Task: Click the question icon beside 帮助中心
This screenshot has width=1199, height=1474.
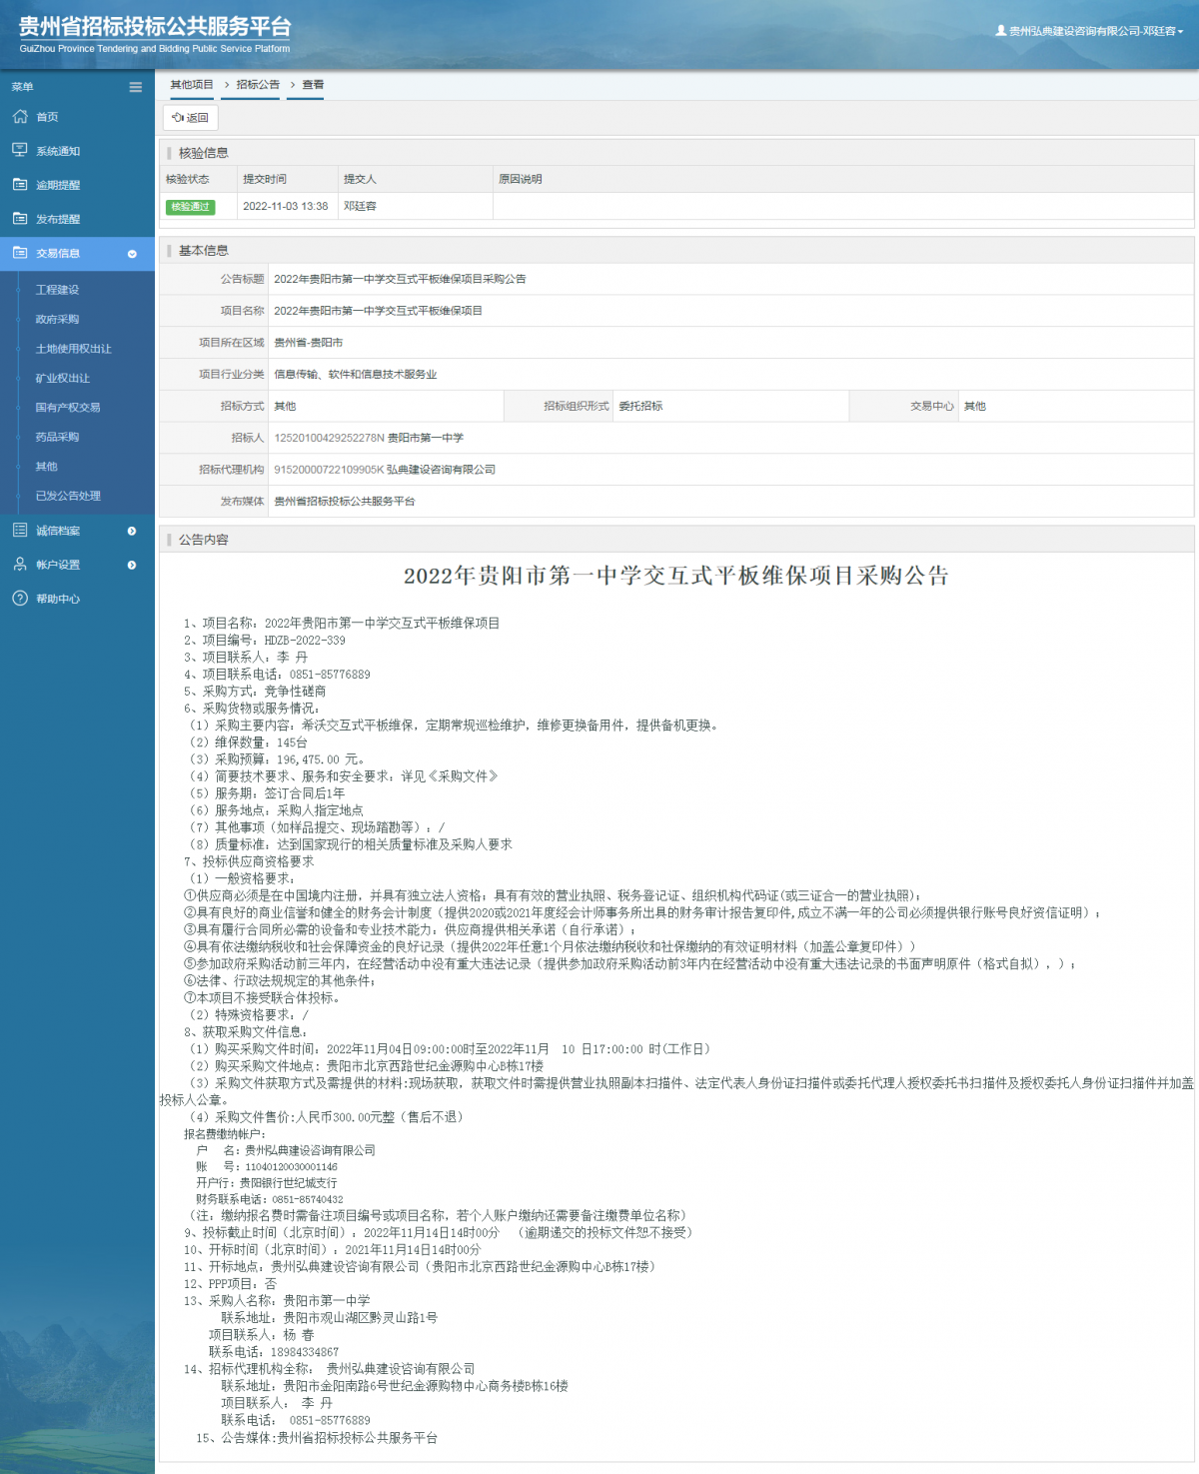Action: pyautogui.click(x=20, y=598)
